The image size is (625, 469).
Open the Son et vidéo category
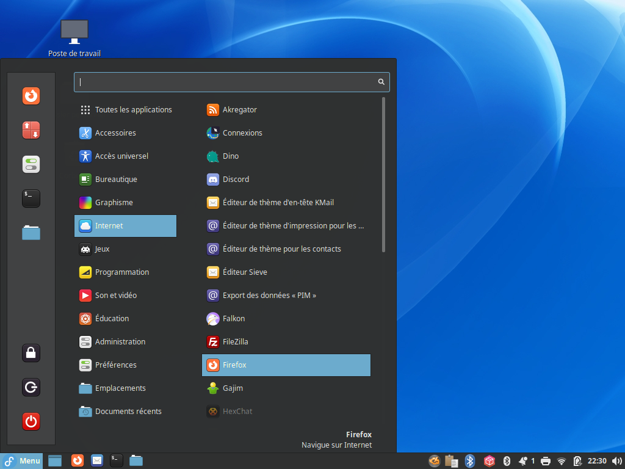(x=125, y=295)
